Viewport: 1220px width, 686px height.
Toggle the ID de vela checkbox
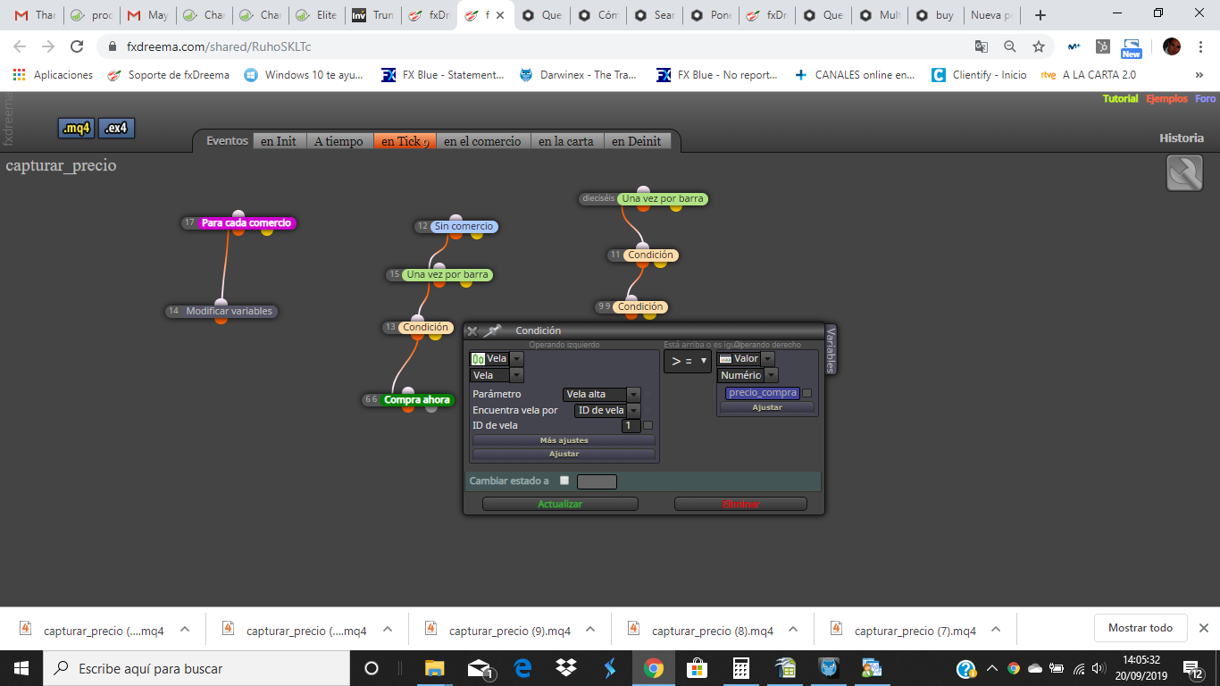[x=648, y=426]
